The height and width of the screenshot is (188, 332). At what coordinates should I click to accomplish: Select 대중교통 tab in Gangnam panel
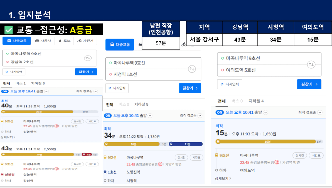17,40
